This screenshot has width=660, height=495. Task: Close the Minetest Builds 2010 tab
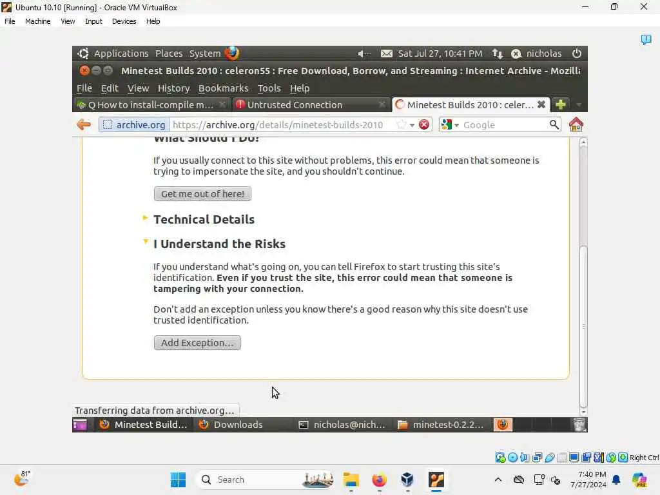(541, 104)
